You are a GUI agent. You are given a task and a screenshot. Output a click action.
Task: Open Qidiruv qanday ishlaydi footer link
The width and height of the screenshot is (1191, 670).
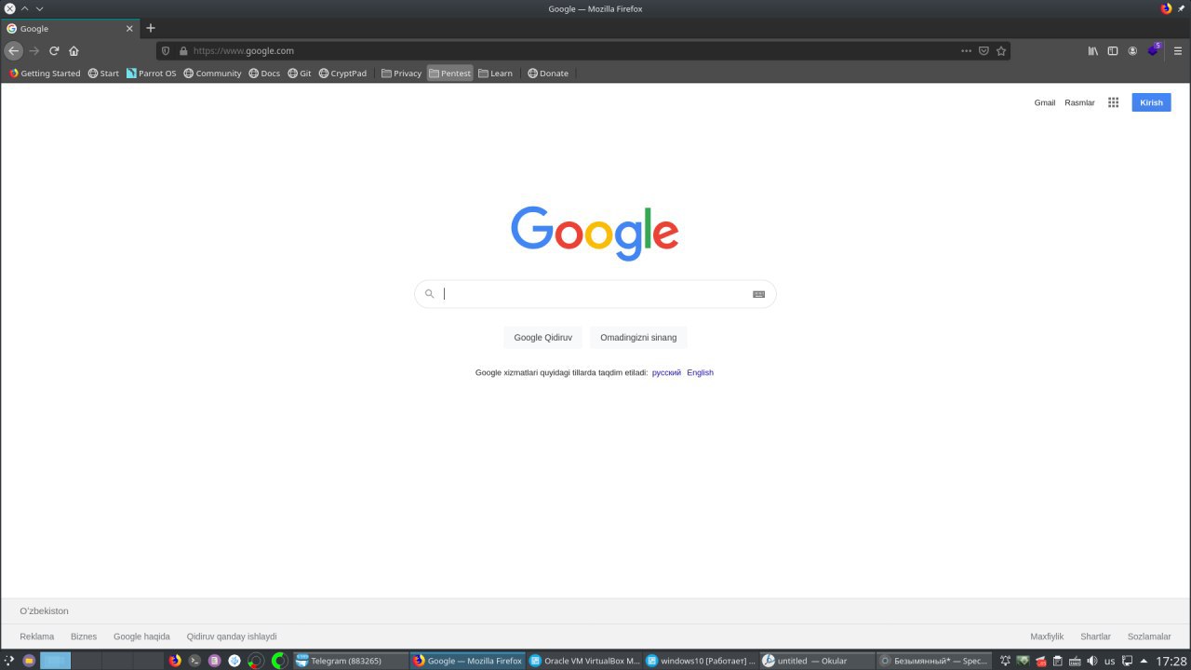232,636
